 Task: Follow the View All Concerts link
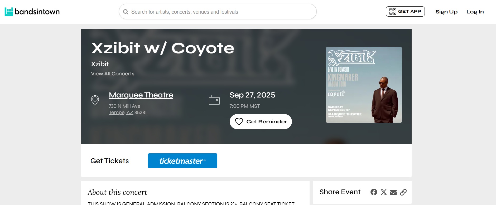tap(113, 74)
